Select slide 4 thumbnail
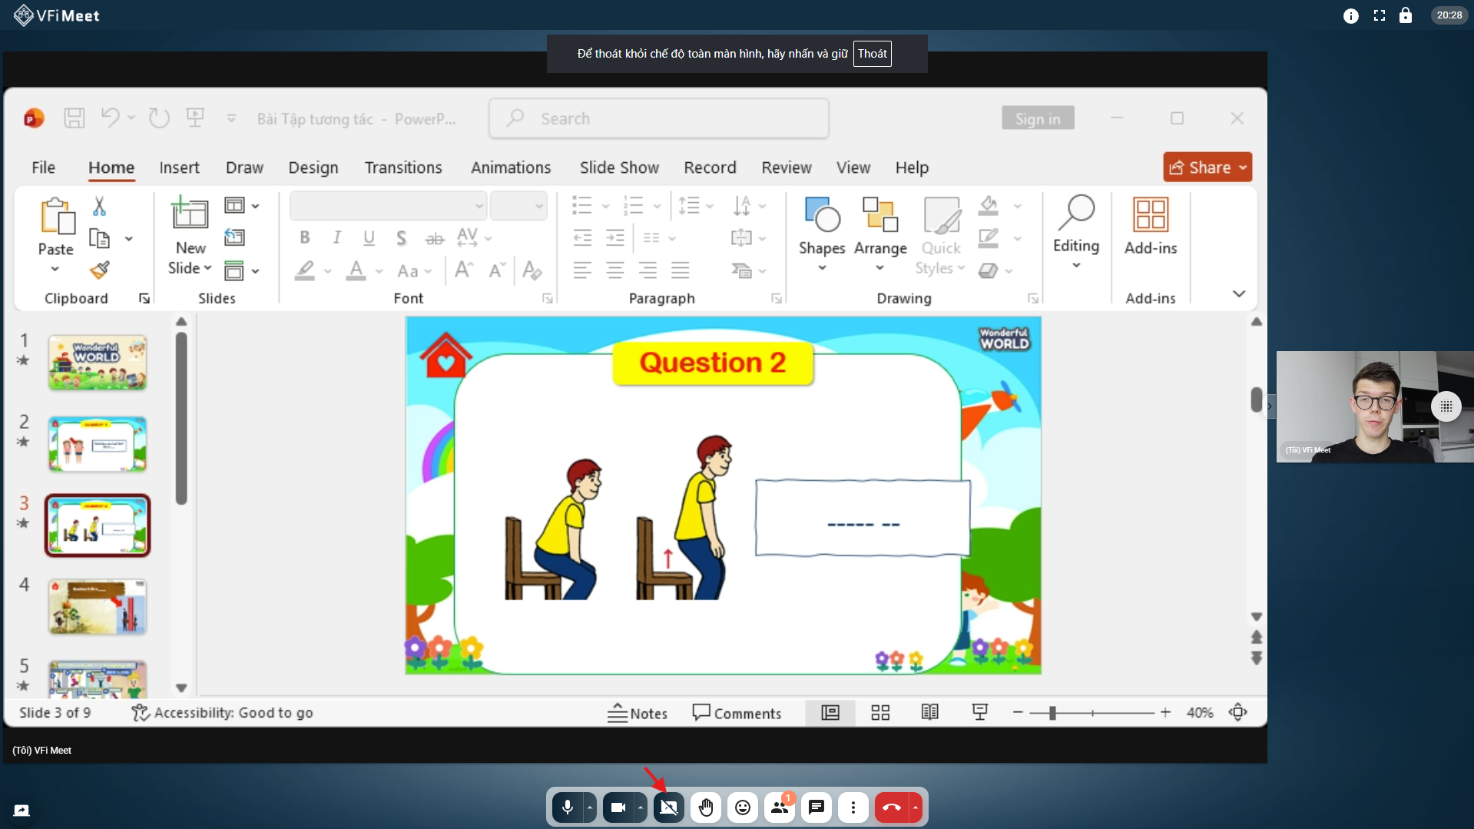Screen dimensions: 1474x829 click(x=97, y=607)
